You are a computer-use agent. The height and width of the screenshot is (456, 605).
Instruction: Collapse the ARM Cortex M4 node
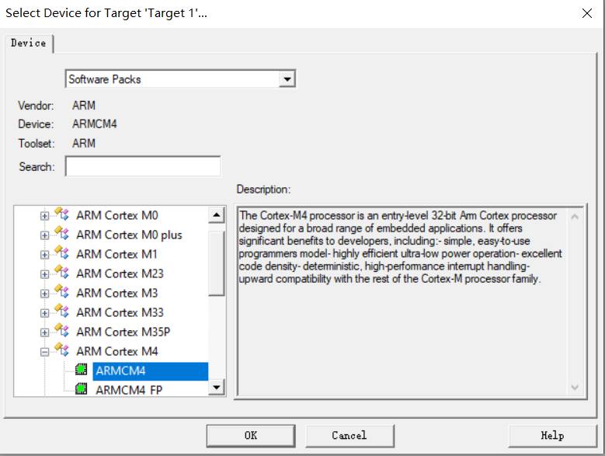[x=45, y=352]
